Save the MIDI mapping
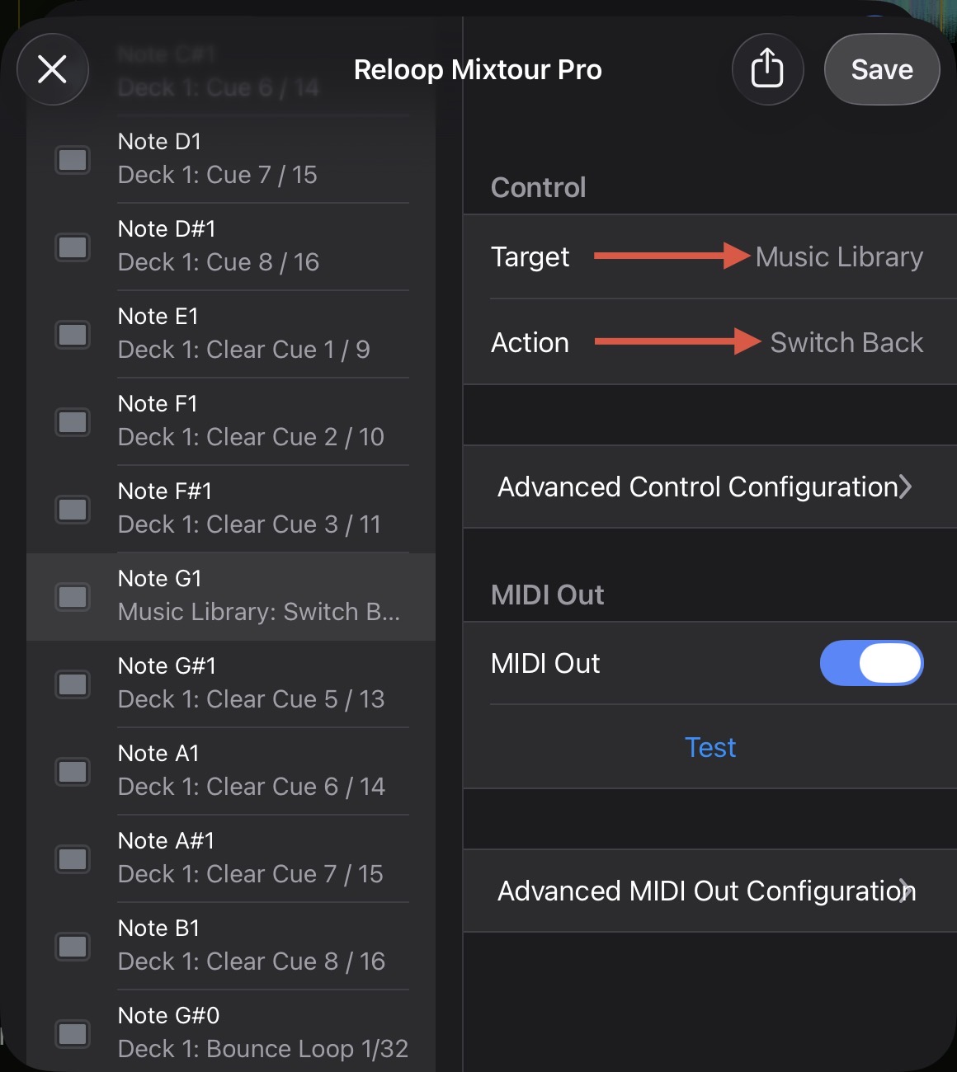The height and width of the screenshot is (1072, 957). tap(881, 69)
